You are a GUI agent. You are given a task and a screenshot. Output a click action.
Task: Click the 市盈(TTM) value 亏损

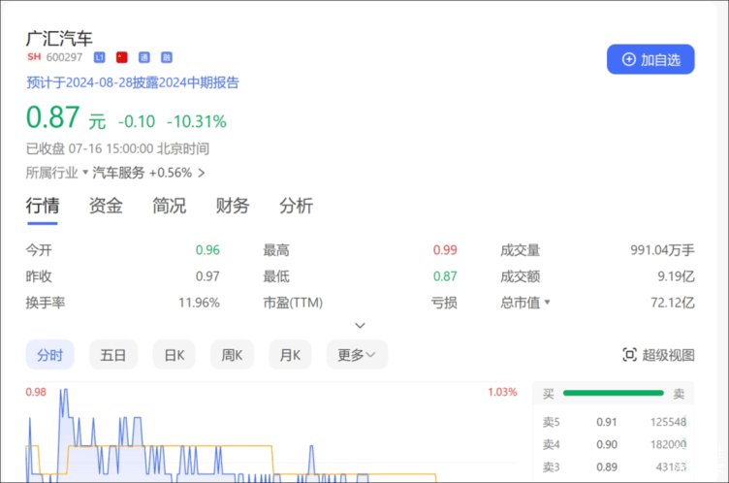[444, 303]
